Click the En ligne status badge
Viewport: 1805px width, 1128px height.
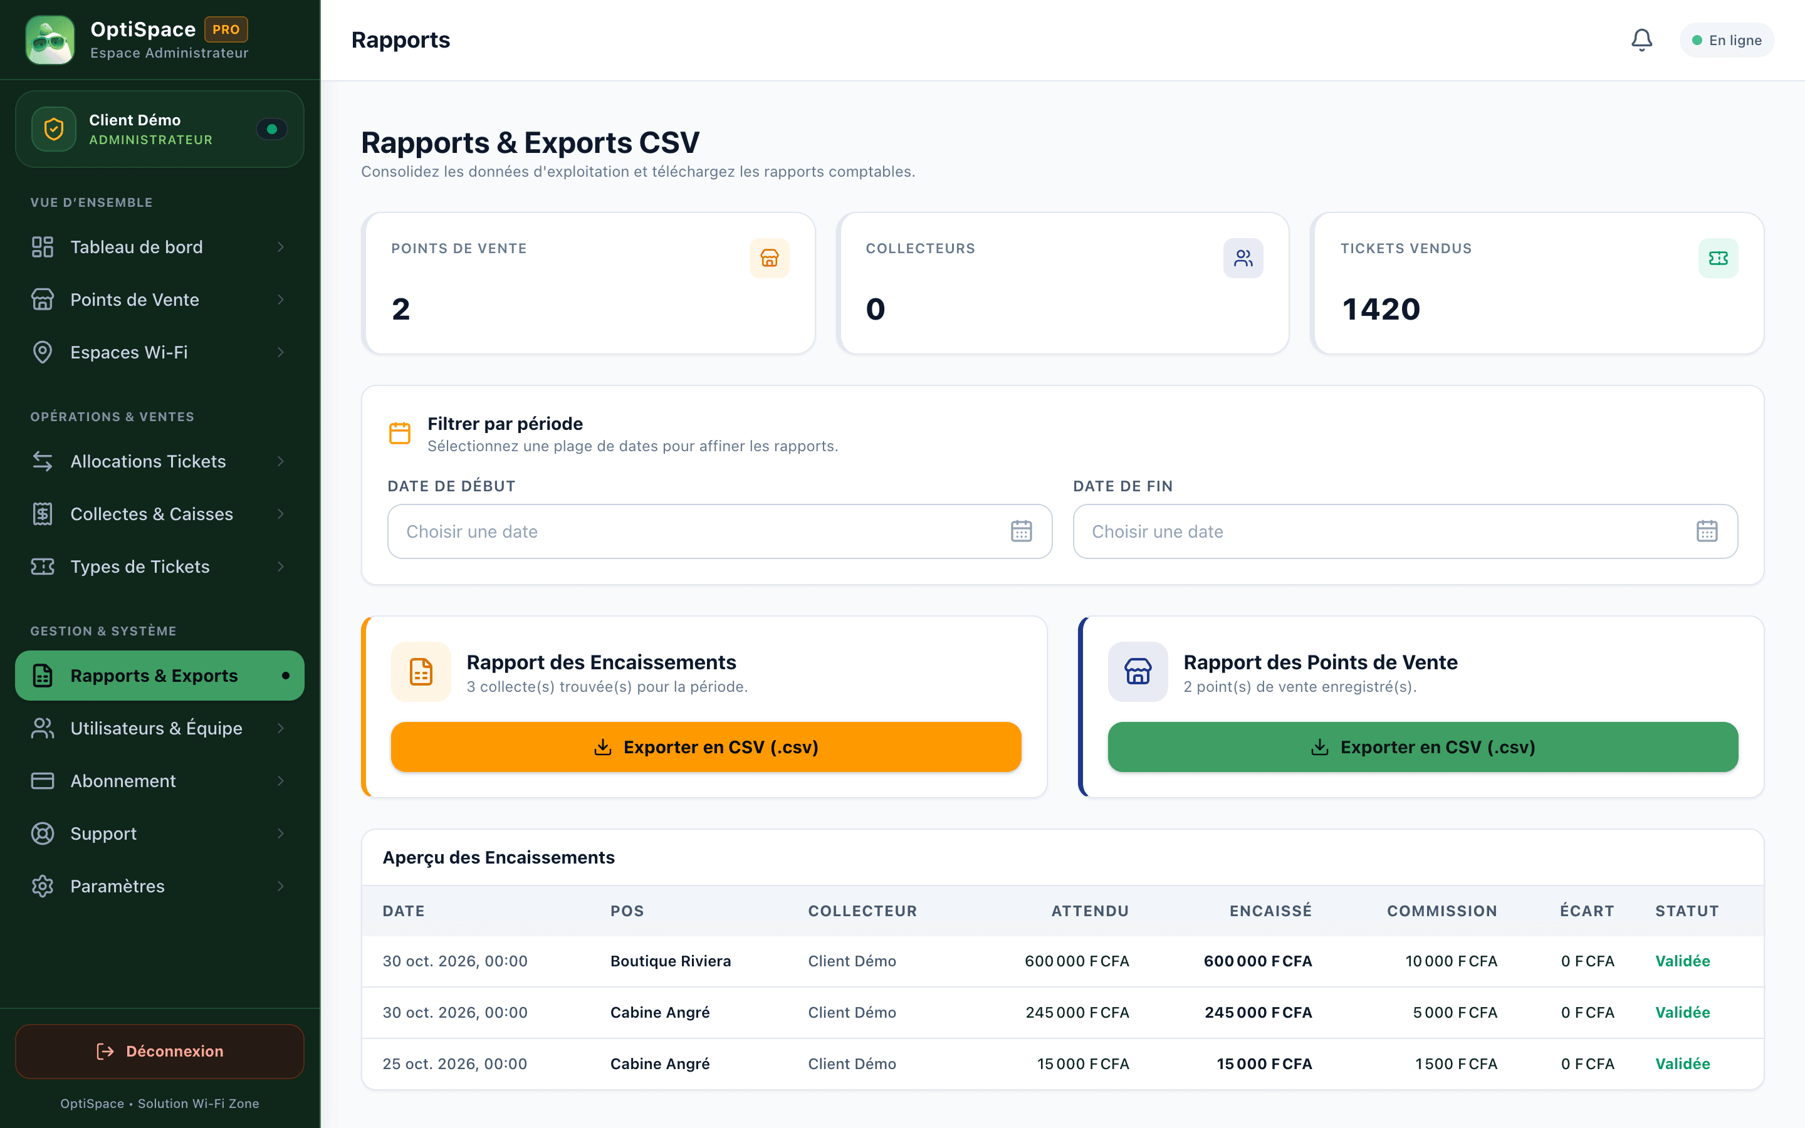[1727, 40]
